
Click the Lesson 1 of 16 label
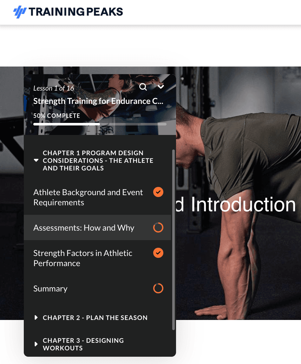(x=54, y=88)
